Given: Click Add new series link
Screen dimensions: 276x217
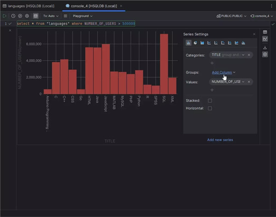Looking at the screenshot, I should pos(220,140).
